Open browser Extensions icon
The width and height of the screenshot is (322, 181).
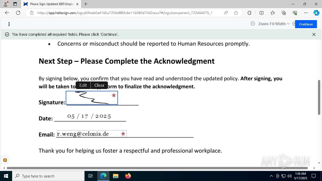[249, 13]
